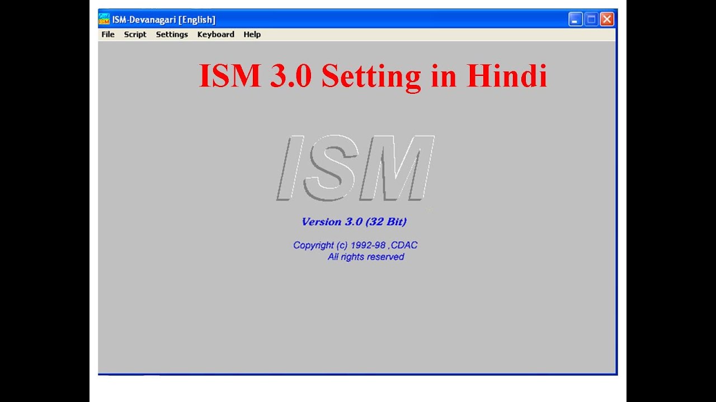Minimize the ISM-Devanagari window
The height and width of the screenshot is (402, 716).
pyautogui.click(x=576, y=20)
